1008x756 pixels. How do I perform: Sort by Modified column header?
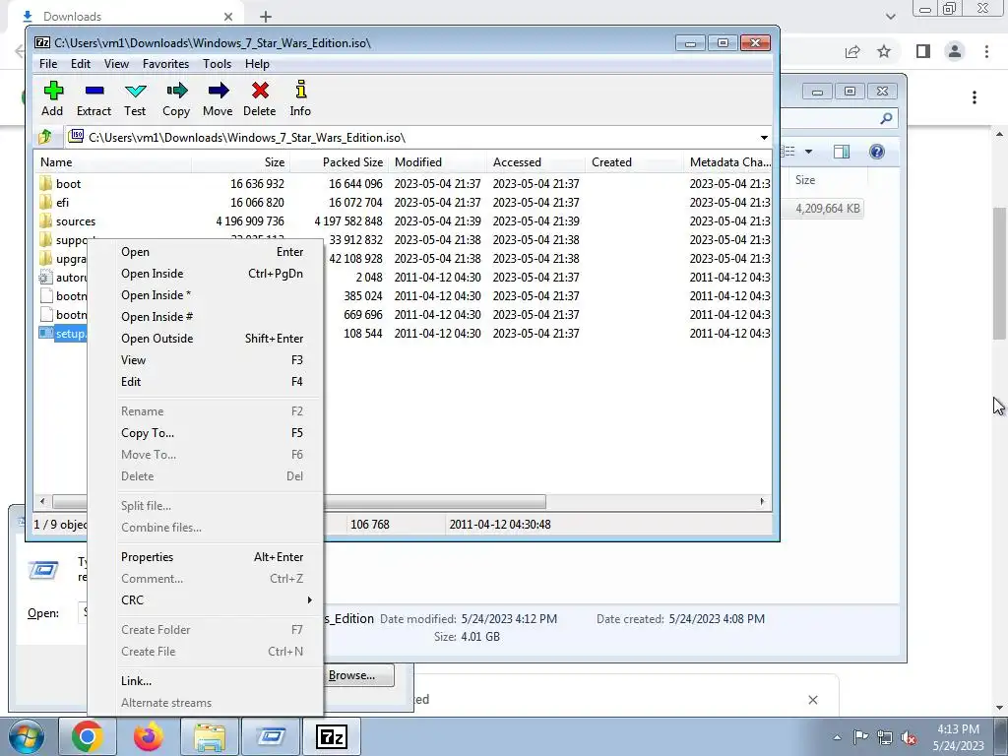[437, 162]
